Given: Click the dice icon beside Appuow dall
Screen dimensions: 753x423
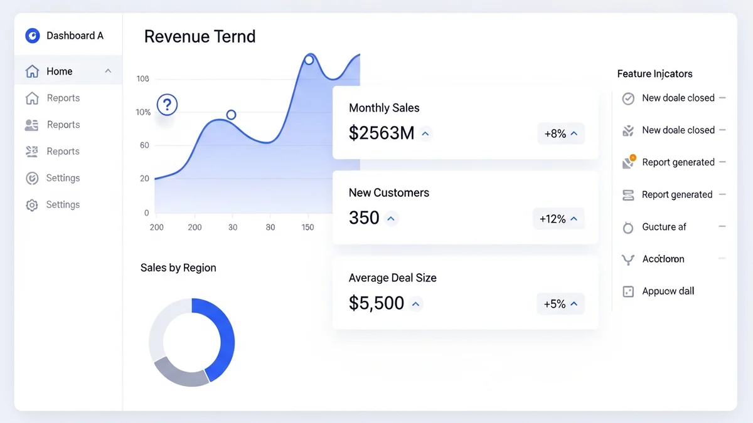Looking at the screenshot, I should point(628,291).
